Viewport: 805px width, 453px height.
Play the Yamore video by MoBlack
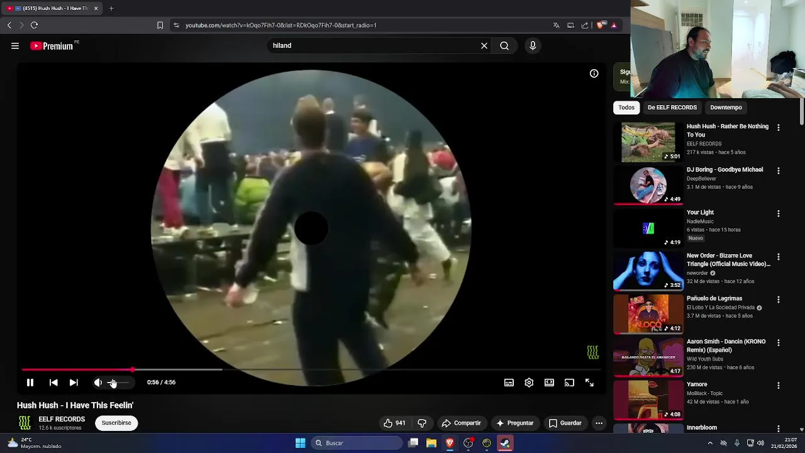648,400
